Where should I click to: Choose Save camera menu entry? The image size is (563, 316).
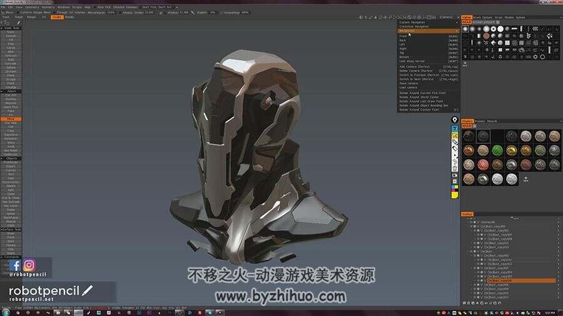pyautogui.click(x=429, y=83)
